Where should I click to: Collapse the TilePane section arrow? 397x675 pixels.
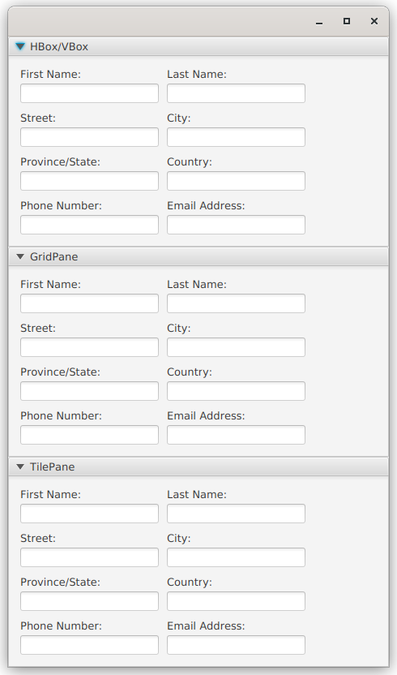(20, 466)
